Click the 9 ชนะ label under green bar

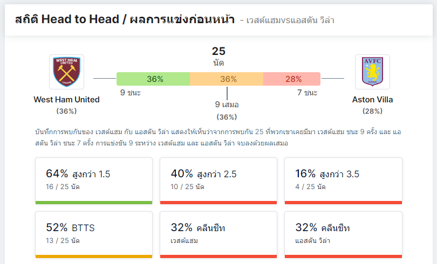click(x=131, y=93)
